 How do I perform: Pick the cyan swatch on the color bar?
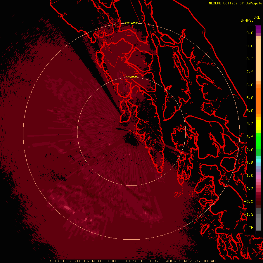coord(258,161)
